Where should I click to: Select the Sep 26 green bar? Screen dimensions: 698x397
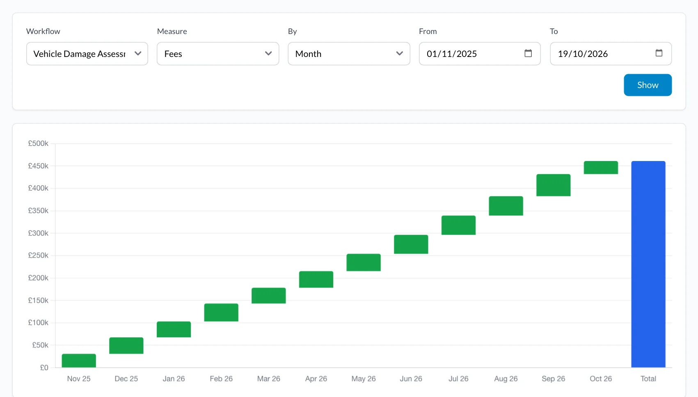click(x=554, y=185)
